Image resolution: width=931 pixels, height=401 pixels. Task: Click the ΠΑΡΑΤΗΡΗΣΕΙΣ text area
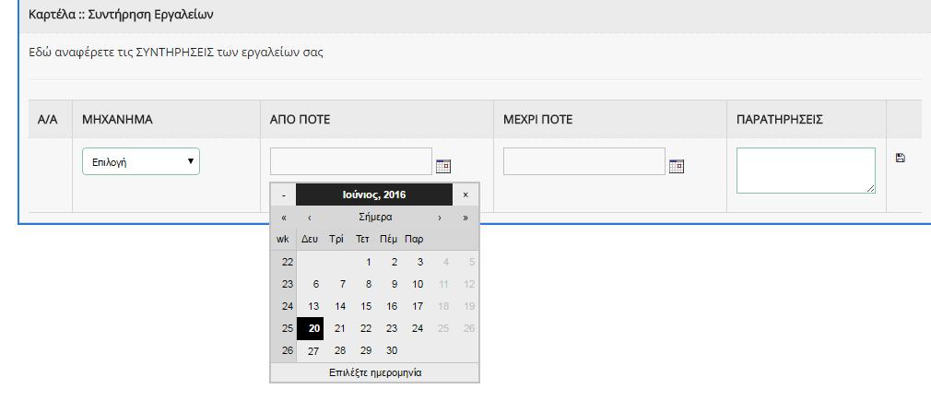tap(806, 171)
